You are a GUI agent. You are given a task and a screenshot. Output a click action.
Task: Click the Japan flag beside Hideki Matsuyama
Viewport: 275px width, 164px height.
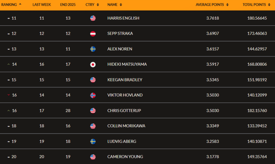(93, 64)
